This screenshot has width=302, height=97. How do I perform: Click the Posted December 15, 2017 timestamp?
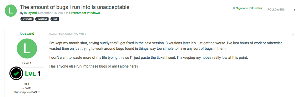[x=68, y=34]
